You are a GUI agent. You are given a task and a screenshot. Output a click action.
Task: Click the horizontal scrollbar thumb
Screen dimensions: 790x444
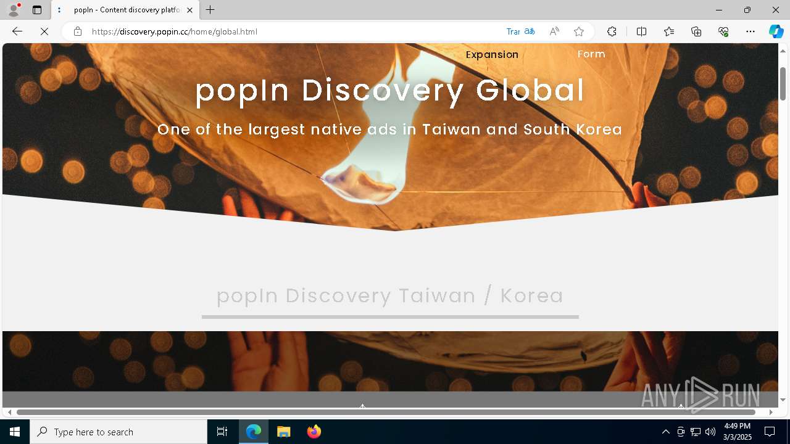[x=386, y=412]
